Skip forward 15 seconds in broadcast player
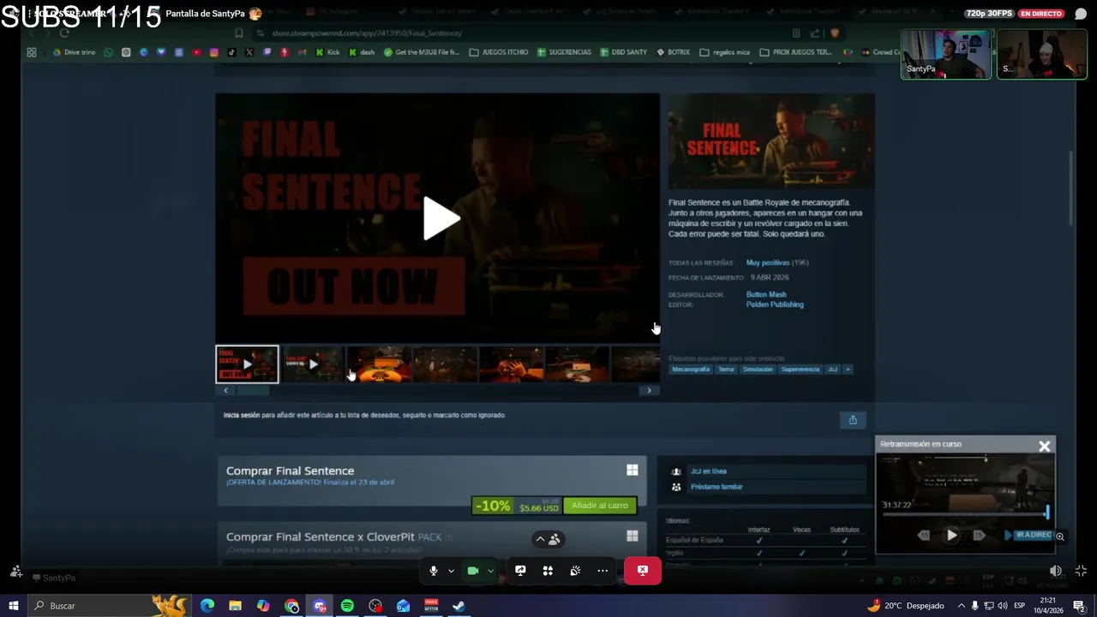1097x617 pixels. coord(979,536)
